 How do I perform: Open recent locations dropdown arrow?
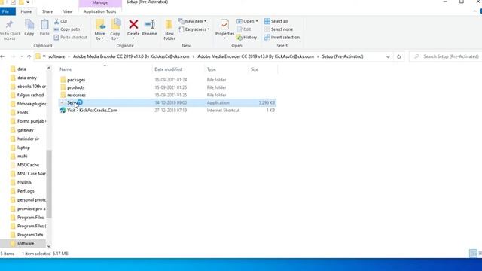point(21,56)
